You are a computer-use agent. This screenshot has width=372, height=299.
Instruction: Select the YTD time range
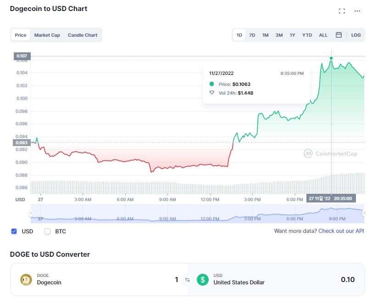[307, 35]
